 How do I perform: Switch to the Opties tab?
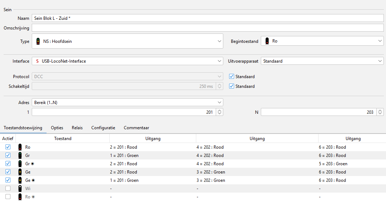[57, 128]
